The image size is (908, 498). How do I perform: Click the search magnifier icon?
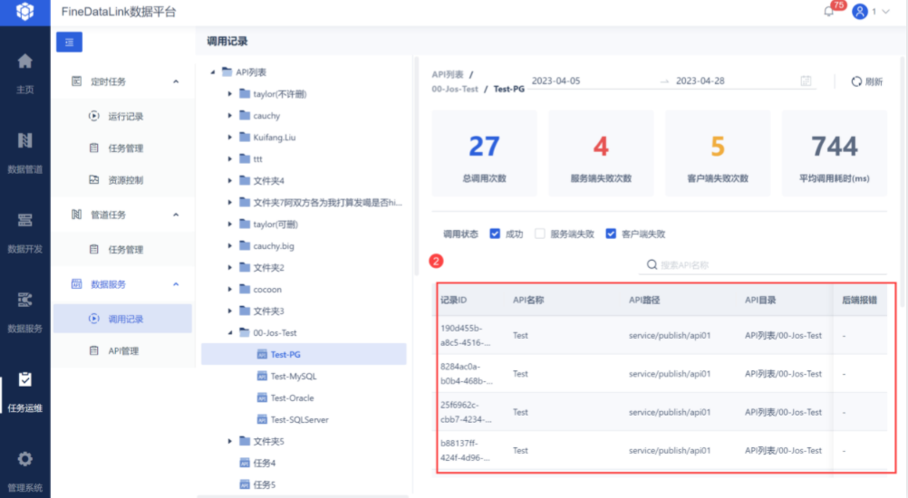652,265
